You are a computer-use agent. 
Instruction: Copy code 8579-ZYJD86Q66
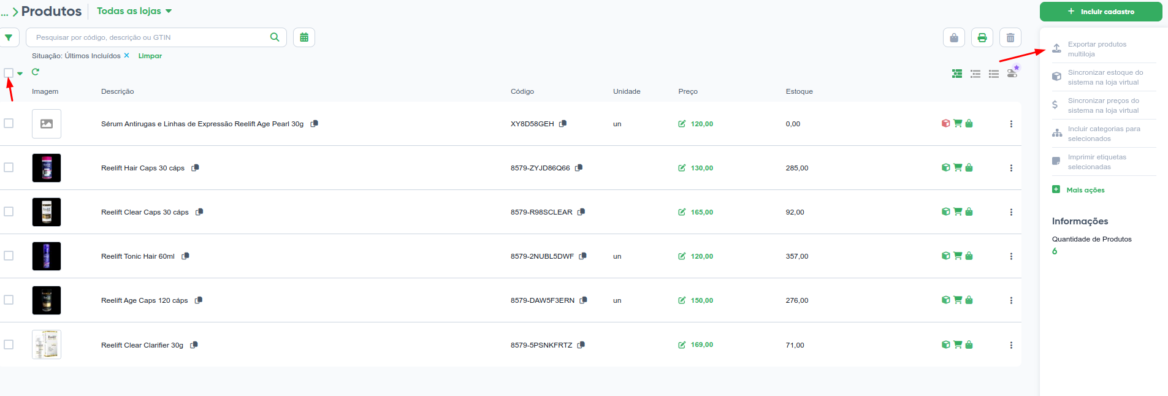(x=579, y=167)
